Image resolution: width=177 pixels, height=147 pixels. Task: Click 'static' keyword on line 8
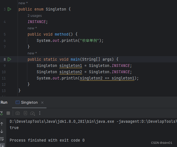click(50, 59)
